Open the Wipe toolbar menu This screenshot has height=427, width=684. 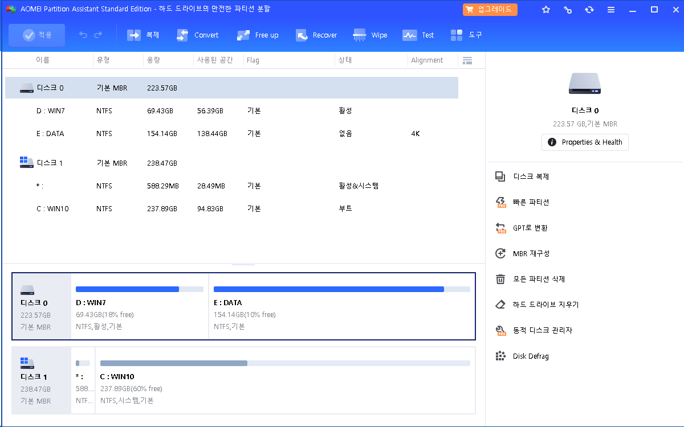[370, 35]
